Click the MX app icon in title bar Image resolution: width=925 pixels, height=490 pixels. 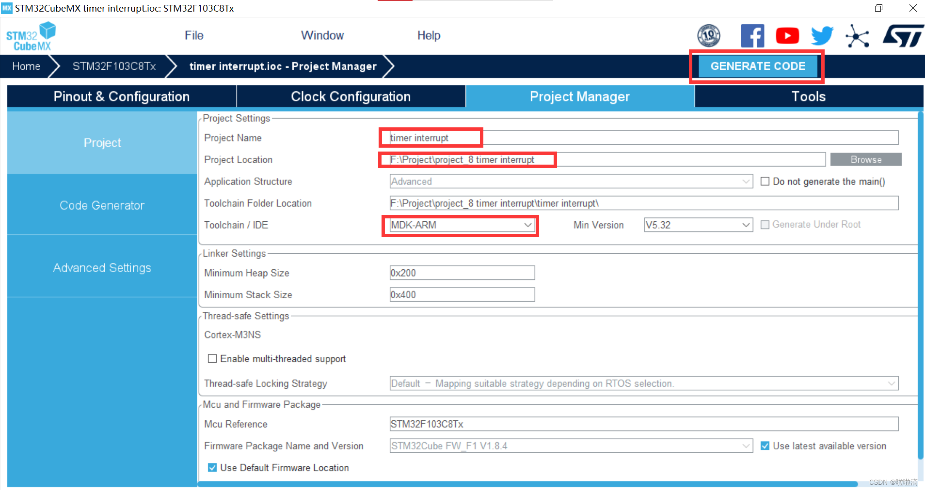coord(7,8)
